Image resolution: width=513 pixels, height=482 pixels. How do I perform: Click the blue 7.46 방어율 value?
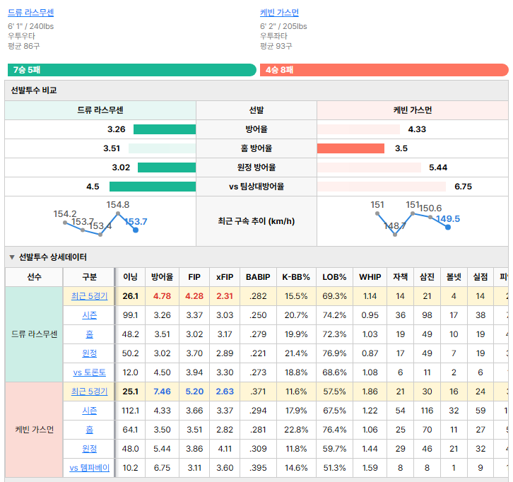162,392
